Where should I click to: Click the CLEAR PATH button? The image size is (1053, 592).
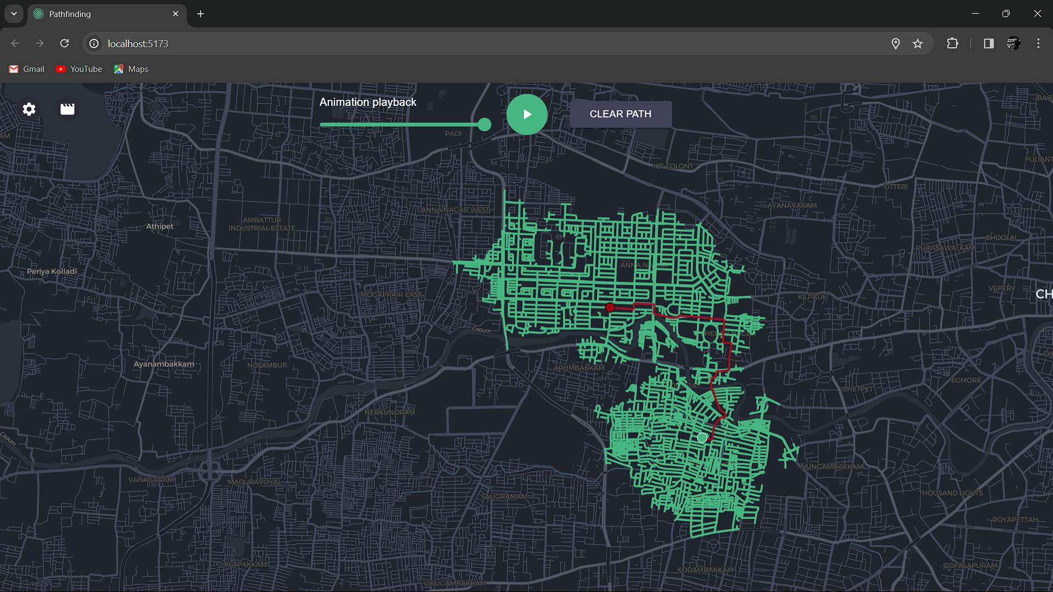620,114
